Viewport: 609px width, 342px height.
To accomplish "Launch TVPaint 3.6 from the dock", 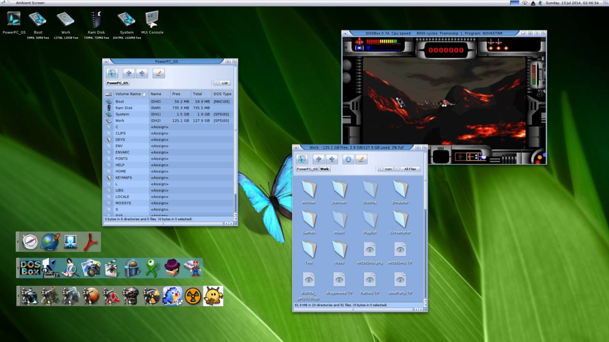I will point(51,268).
